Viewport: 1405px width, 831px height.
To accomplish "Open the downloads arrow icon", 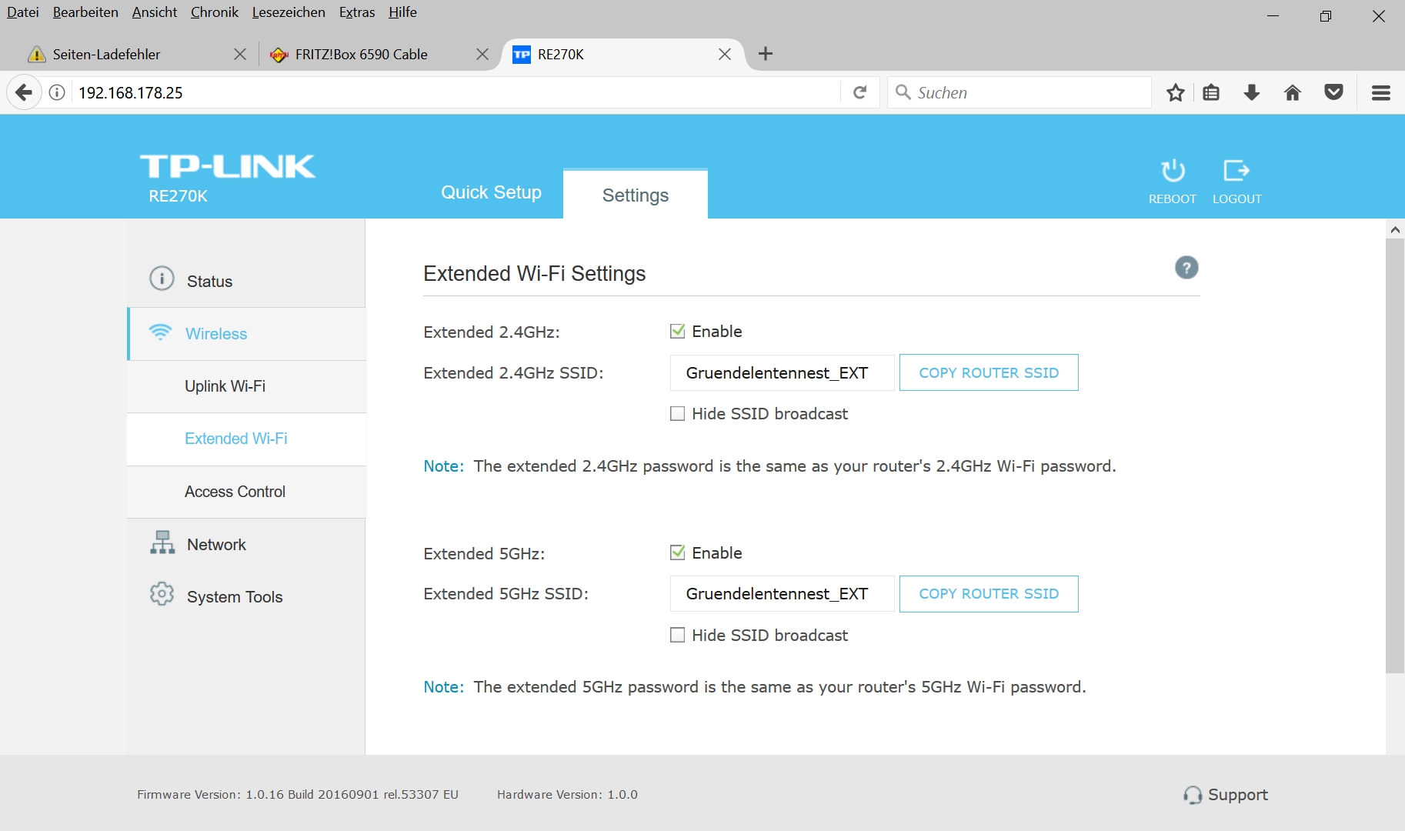I will point(1252,92).
